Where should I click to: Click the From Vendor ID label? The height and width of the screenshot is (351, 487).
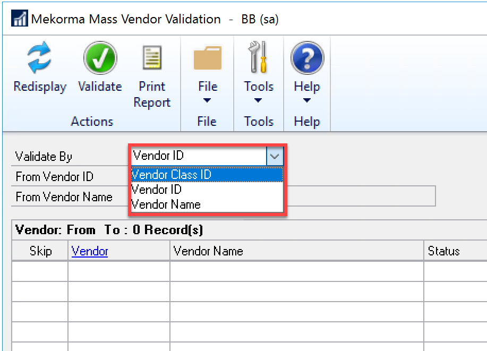coord(54,177)
